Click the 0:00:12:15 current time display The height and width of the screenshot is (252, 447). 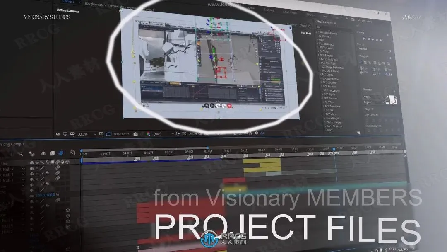click(x=122, y=134)
